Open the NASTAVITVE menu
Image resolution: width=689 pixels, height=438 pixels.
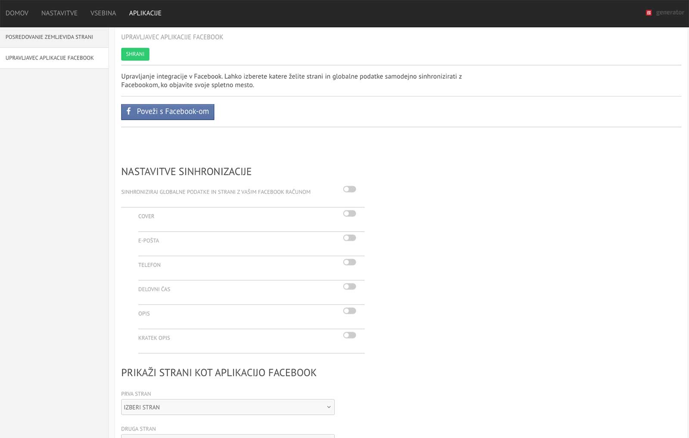click(x=59, y=13)
